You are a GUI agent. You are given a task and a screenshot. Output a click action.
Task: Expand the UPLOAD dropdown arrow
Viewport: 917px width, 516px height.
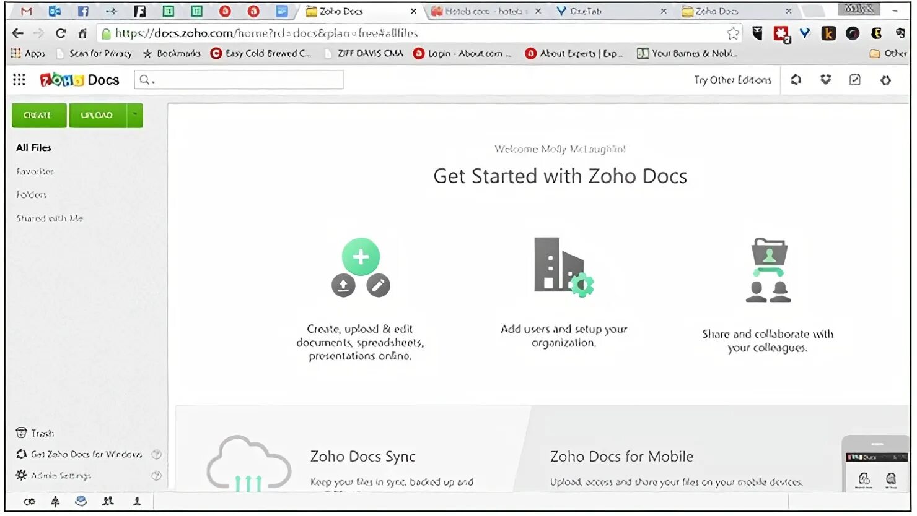pyautogui.click(x=135, y=115)
